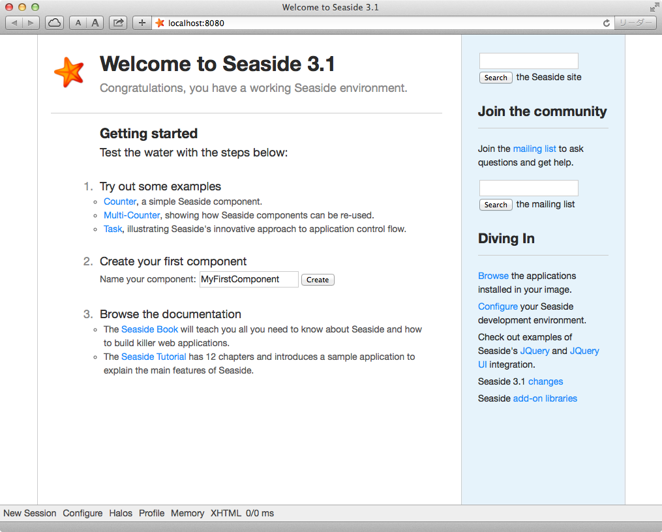Click the MyFirstComponent name field
The width and height of the screenshot is (662, 532).
(x=249, y=279)
